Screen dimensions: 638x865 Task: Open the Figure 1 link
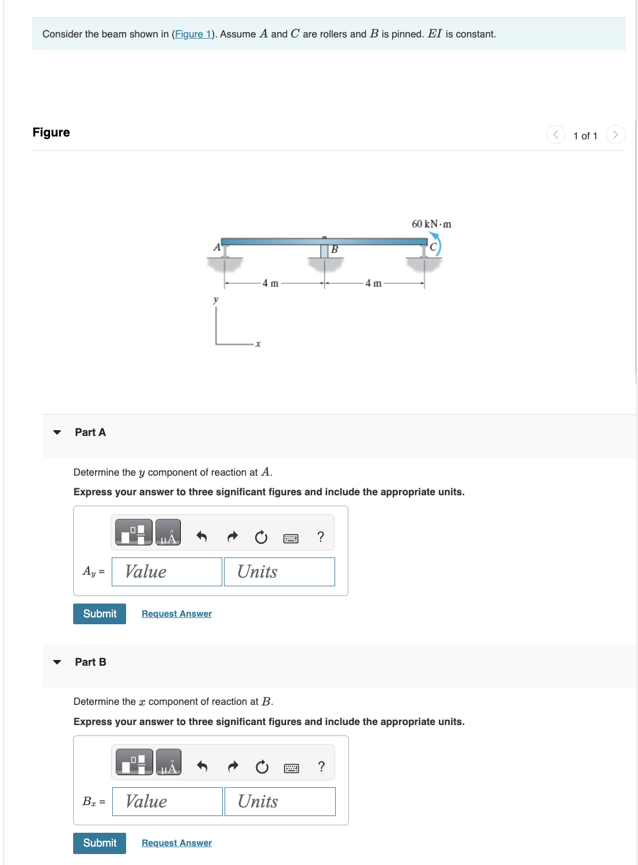coord(193,34)
